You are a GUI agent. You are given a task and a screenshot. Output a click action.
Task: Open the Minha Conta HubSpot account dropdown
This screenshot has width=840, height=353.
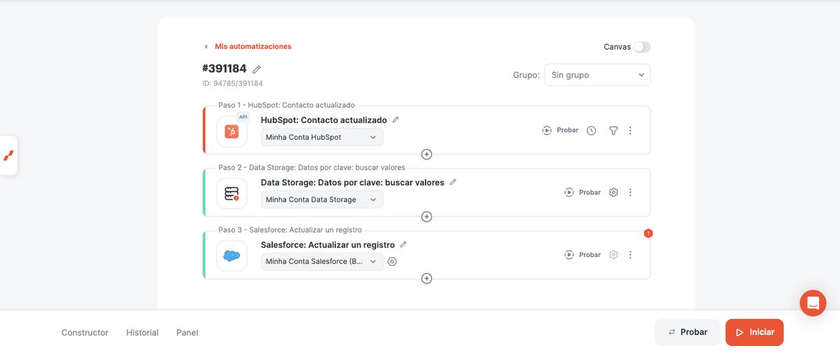322,137
